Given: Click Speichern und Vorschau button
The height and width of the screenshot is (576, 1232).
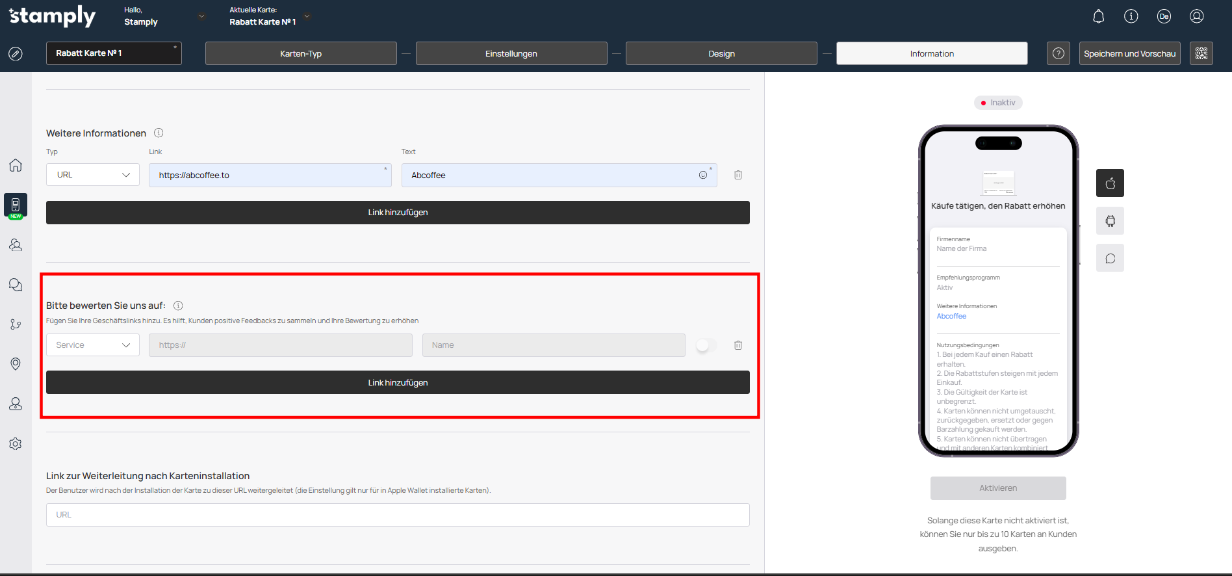Looking at the screenshot, I should (1129, 53).
